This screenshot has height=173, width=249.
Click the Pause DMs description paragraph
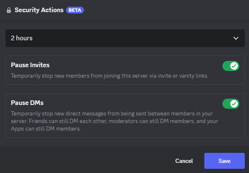114,121
